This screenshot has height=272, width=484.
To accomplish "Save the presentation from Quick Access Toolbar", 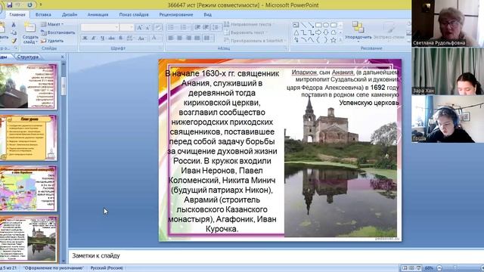I will pos(9,5).
